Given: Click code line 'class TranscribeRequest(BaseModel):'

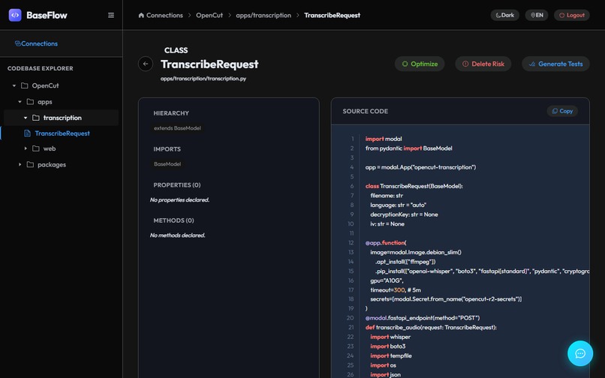Looking at the screenshot, I should (x=414, y=186).
